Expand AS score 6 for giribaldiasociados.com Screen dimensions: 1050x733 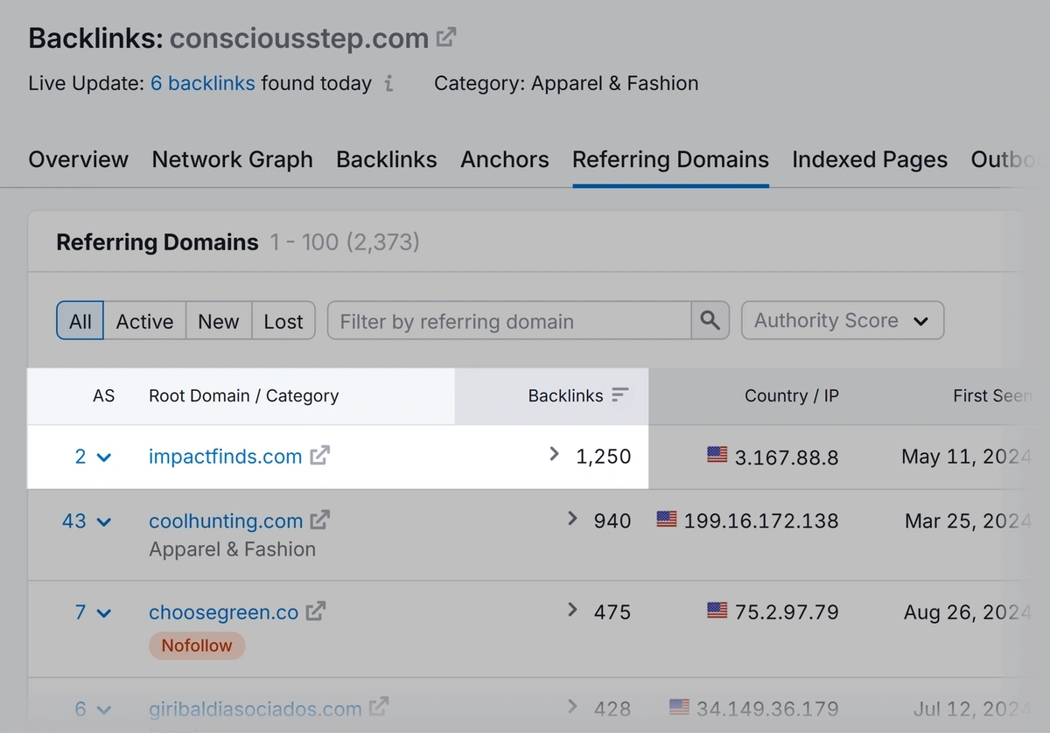[94, 709]
